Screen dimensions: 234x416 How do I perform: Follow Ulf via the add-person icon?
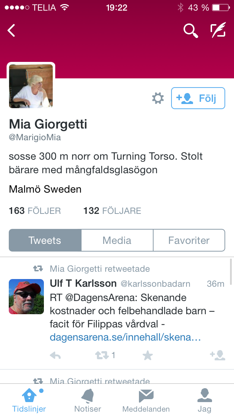point(218,355)
